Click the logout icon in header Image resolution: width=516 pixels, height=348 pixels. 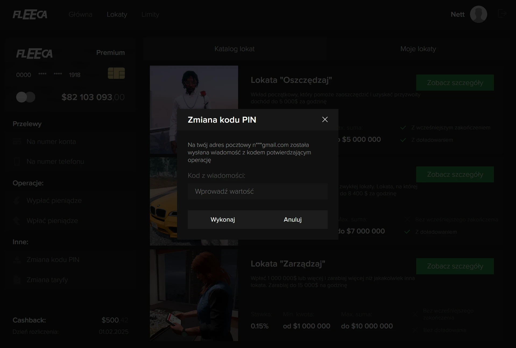(x=502, y=14)
